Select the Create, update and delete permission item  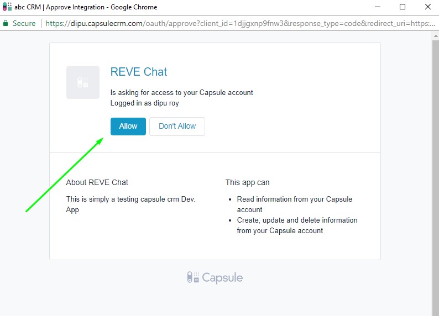coord(297,225)
